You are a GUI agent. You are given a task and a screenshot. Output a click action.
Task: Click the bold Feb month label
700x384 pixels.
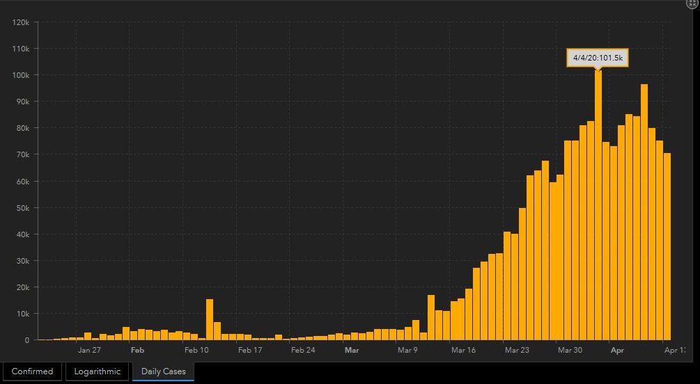pos(137,351)
